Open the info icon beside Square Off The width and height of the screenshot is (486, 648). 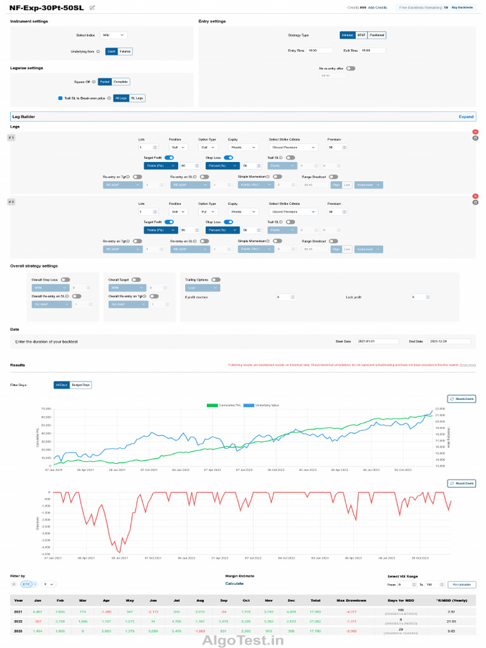[94, 82]
